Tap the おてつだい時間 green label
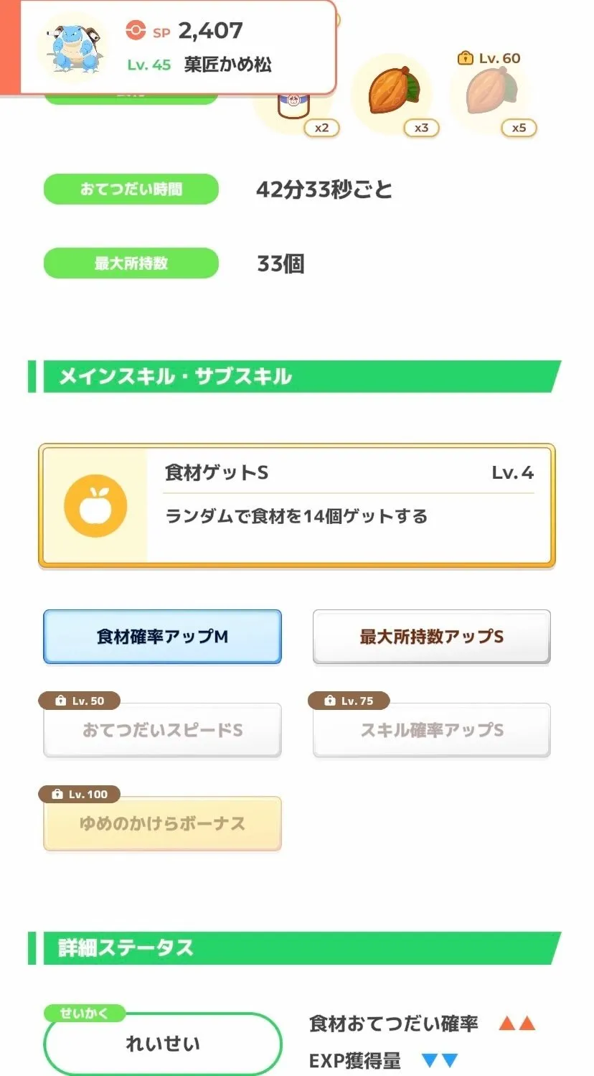The height and width of the screenshot is (1076, 594). [131, 190]
